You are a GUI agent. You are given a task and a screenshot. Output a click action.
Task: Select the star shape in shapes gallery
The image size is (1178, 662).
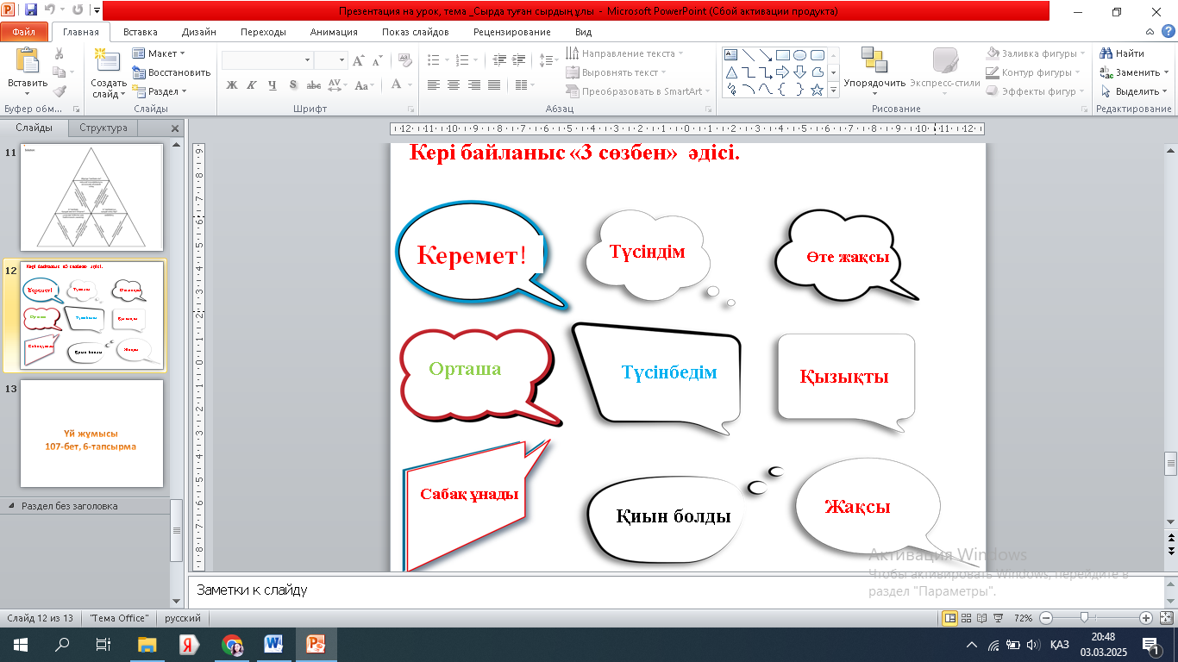(x=817, y=90)
